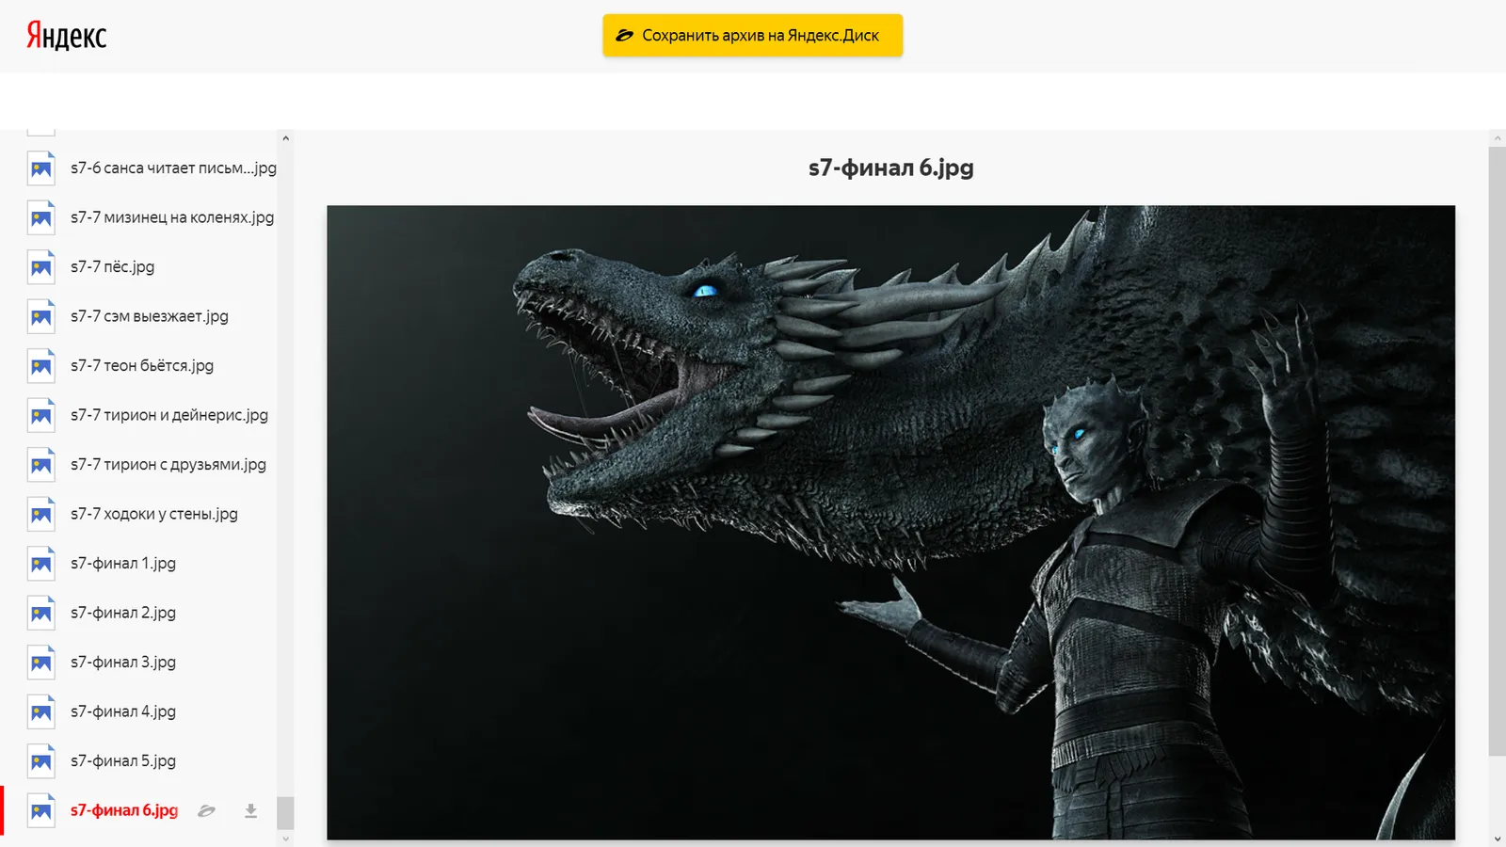Open s7-7 мизинец на коленях.jpg

point(151,217)
